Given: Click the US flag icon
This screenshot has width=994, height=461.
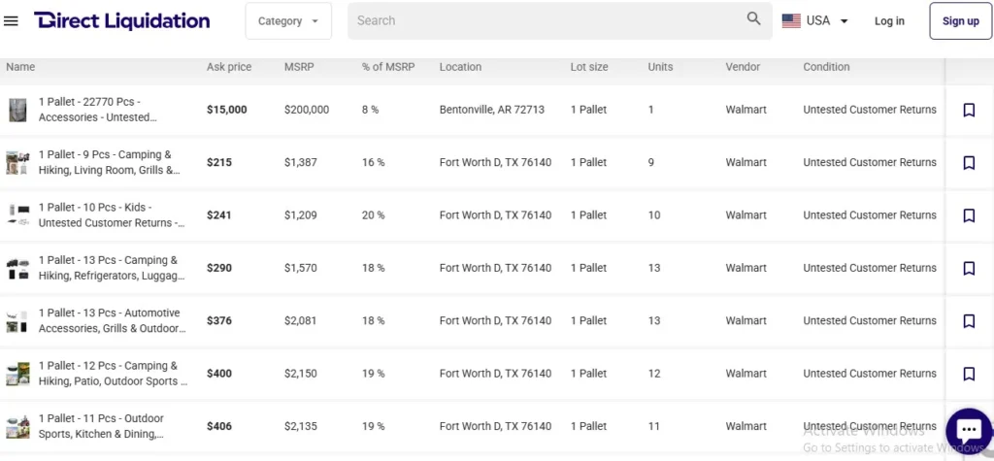Looking at the screenshot, I should coord(791,20).
